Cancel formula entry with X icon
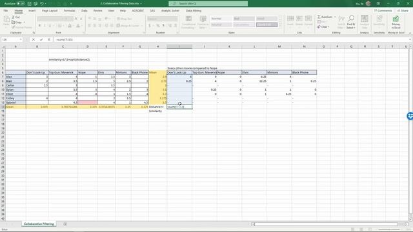Viewport: 413px width, 232px height. (x=34, y=39)
